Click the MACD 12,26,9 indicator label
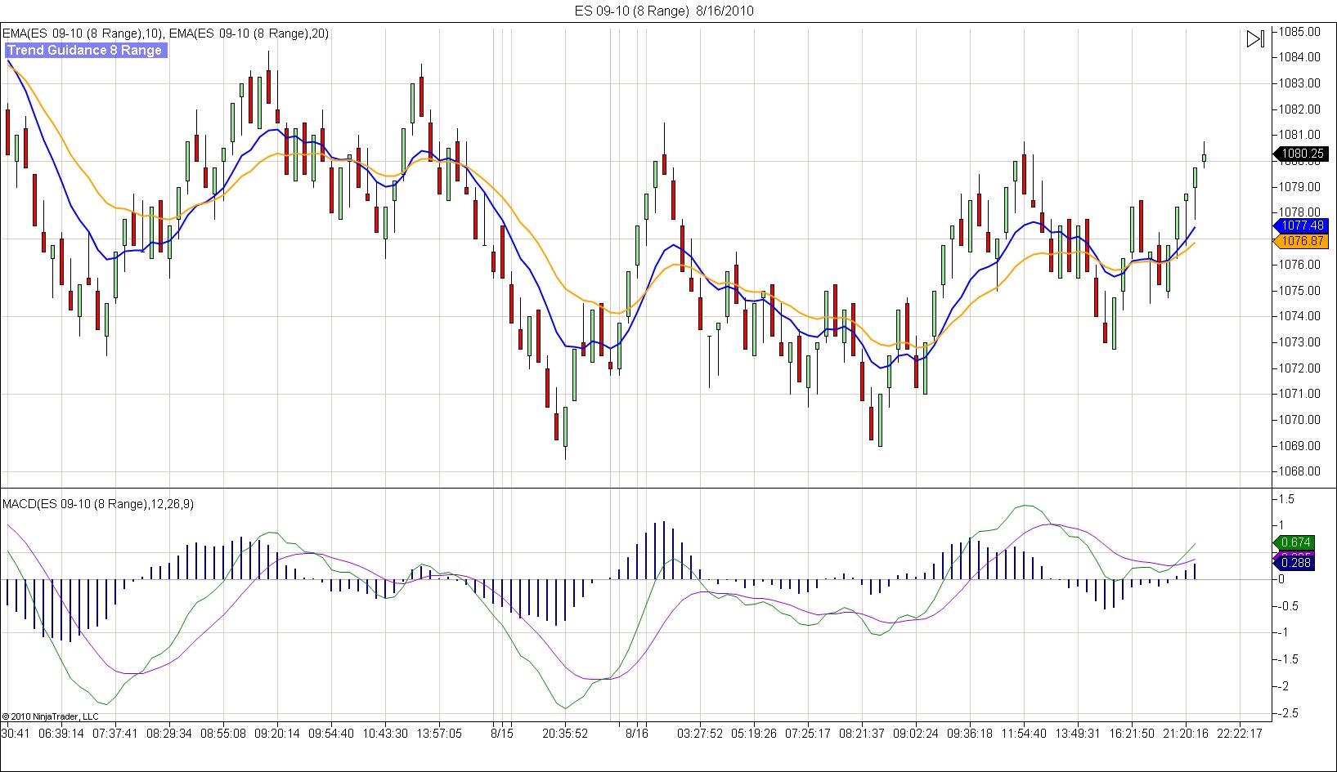 pyautogui.click(x=98, y=504)
